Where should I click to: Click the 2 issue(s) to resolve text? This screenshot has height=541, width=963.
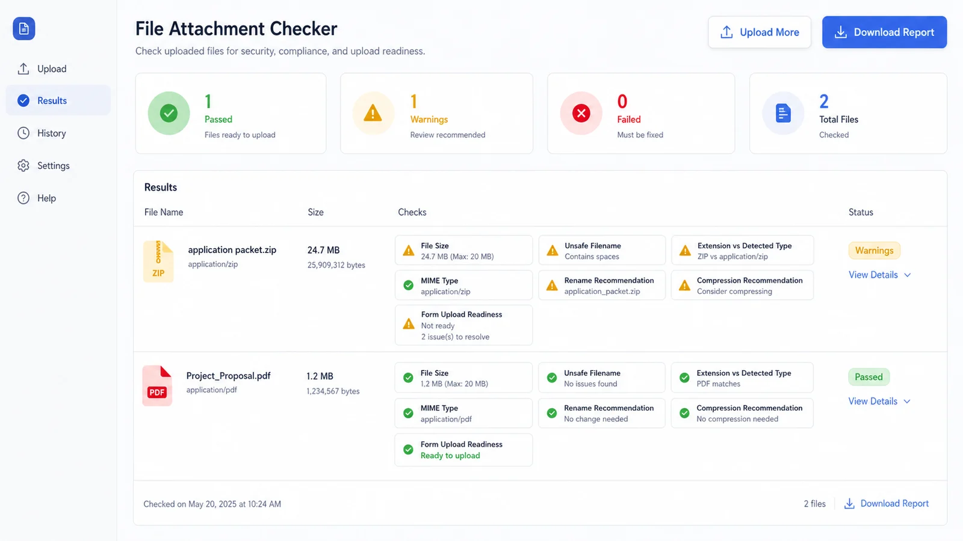[x=456, y=337]
